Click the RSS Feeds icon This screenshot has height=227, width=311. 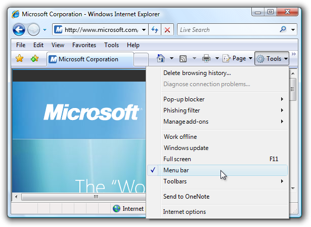183,59
